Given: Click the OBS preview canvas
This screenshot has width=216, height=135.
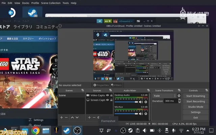Looking at the screenshot, I should [x=133, y=55].
